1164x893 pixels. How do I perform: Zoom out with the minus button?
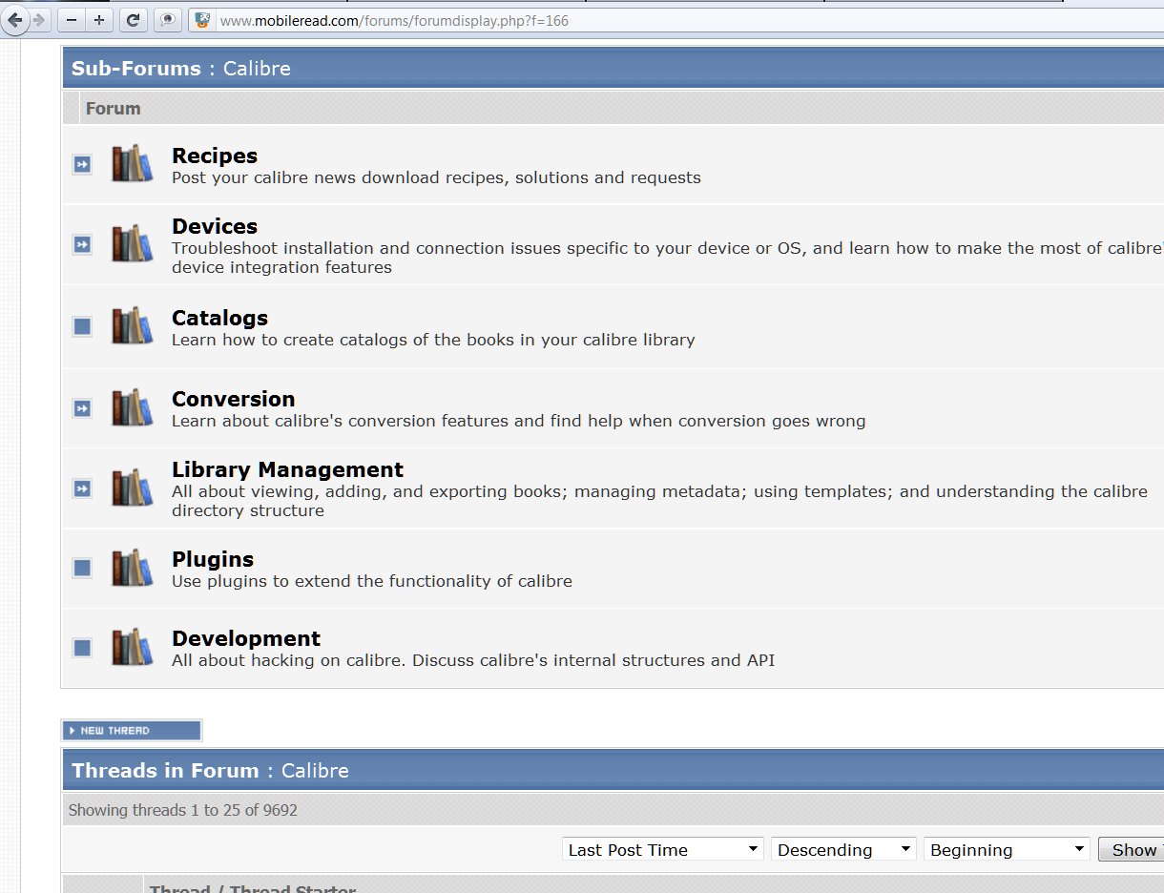71,20
